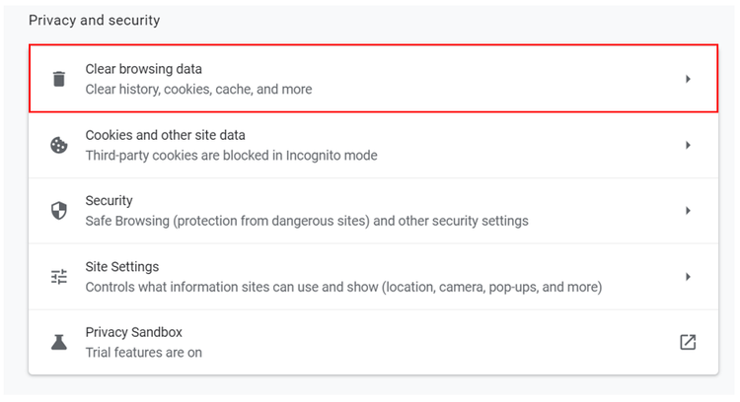Screen dimensions: 740x402
Task: Open Cookies and other site data title
Action: point(165,135)
